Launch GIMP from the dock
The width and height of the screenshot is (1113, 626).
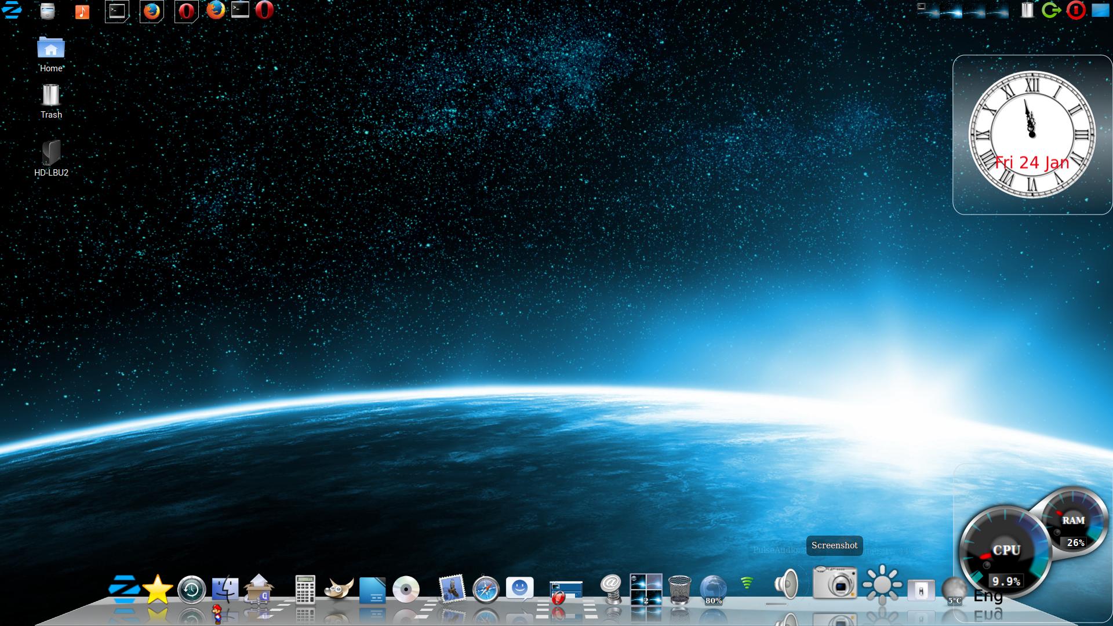339,589
